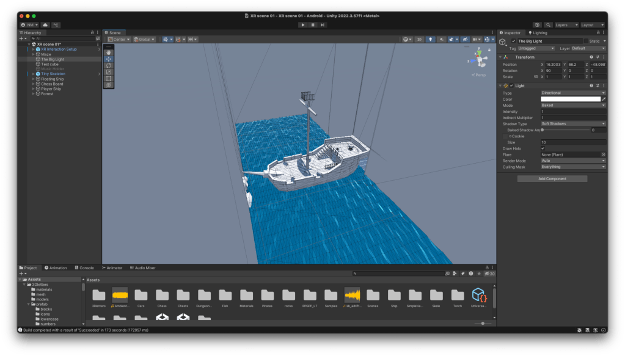Click the cloud services icon
Screen dimensions: 625x356
[x=45, y=24]
